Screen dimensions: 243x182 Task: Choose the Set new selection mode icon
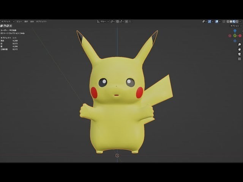(x=2, y=26)
